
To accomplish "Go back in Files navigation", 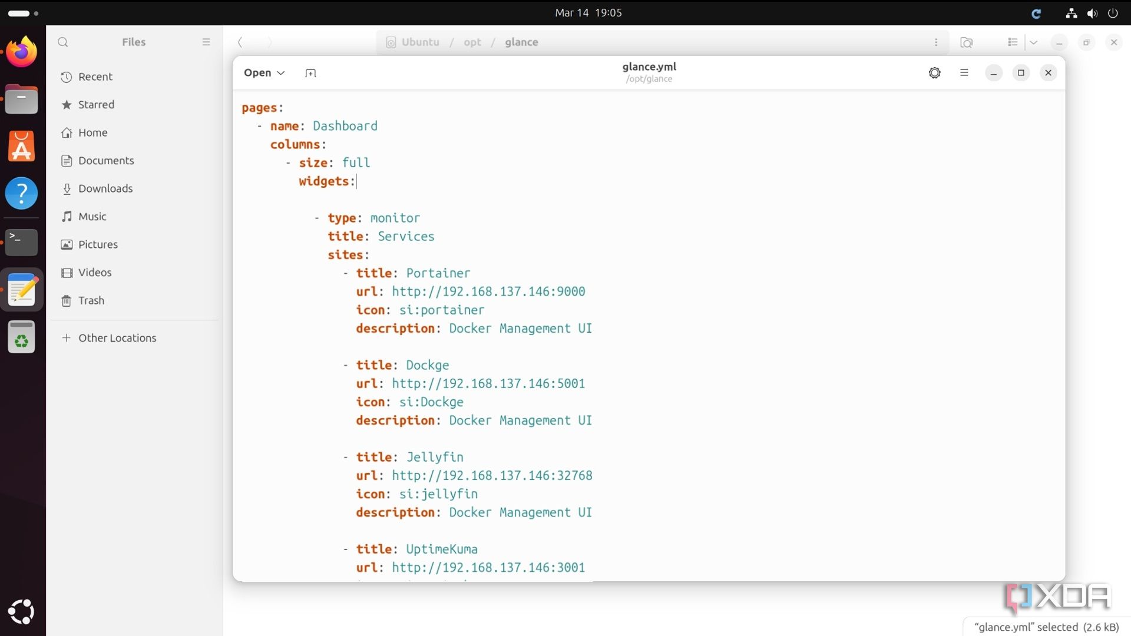I will click(240, 42).
